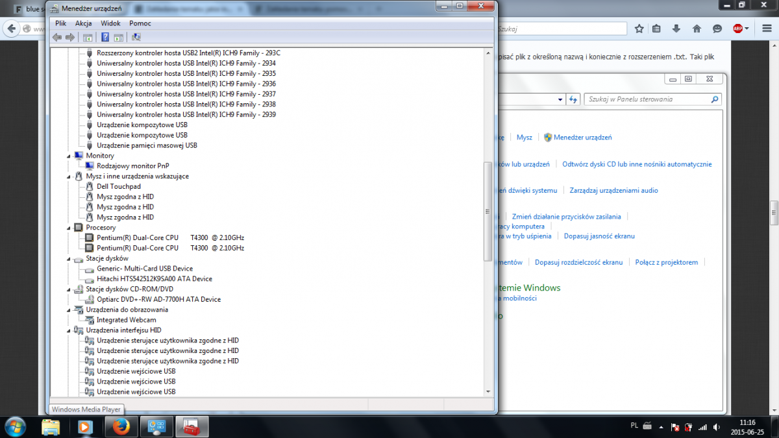This screenshot has width=779, height=438.
Task: Select Integrated Webcam device
Action: point(127,320)
